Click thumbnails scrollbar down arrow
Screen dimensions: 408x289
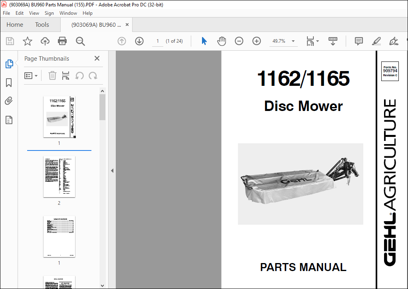102,286
